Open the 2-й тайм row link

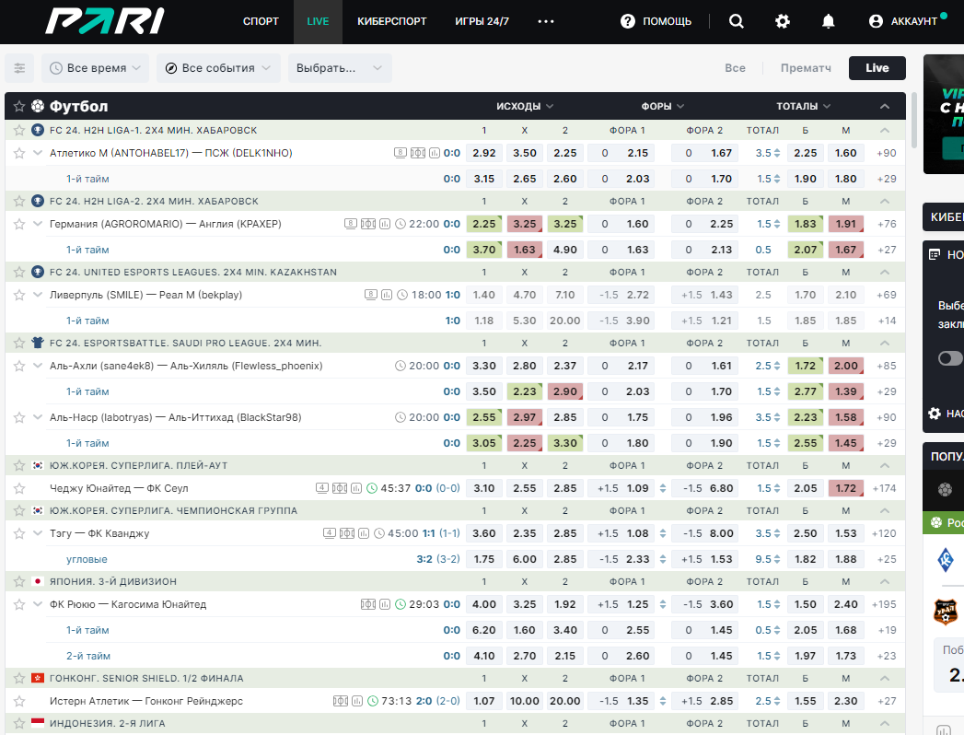pyautogui.click(x=87, y=656)
